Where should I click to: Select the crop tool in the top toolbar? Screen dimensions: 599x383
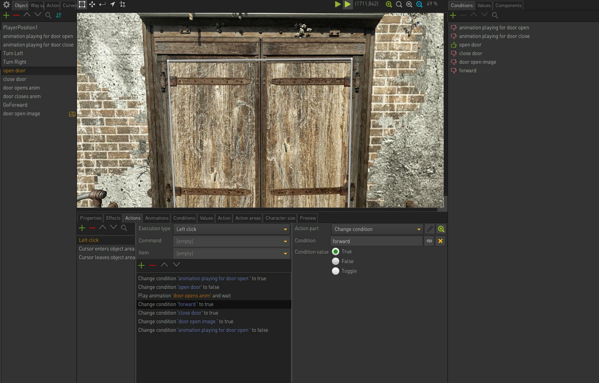coord(123,4)
